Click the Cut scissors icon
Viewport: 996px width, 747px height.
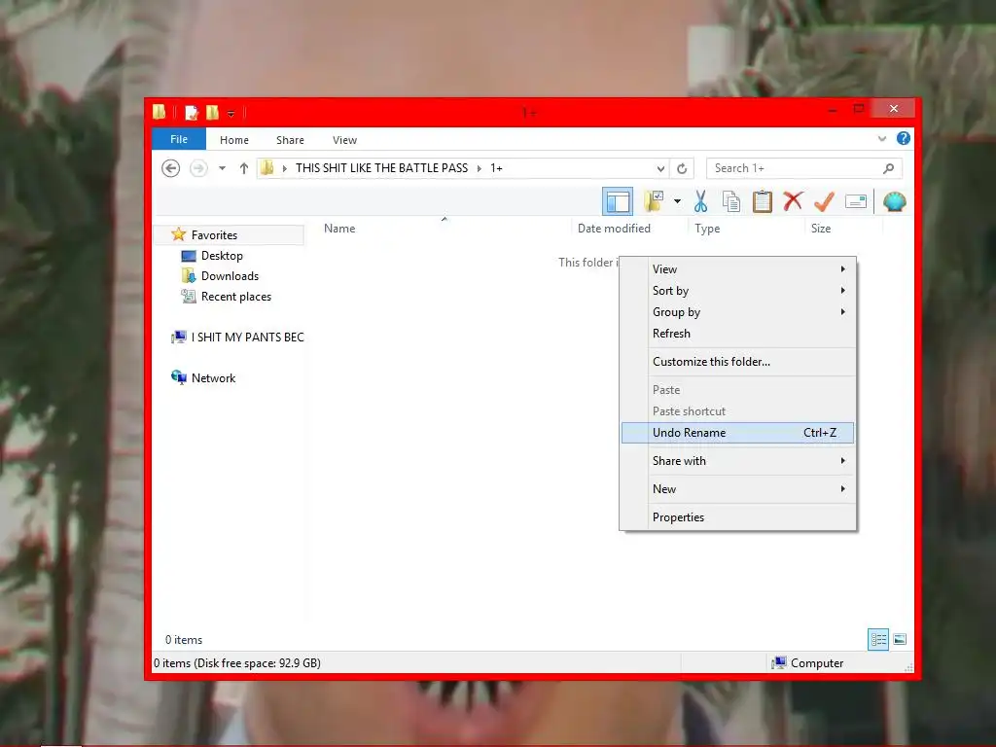(x=700, y=202)
